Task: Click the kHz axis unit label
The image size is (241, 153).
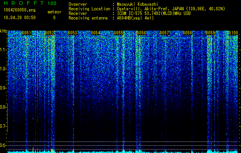Action: point(3,31)
